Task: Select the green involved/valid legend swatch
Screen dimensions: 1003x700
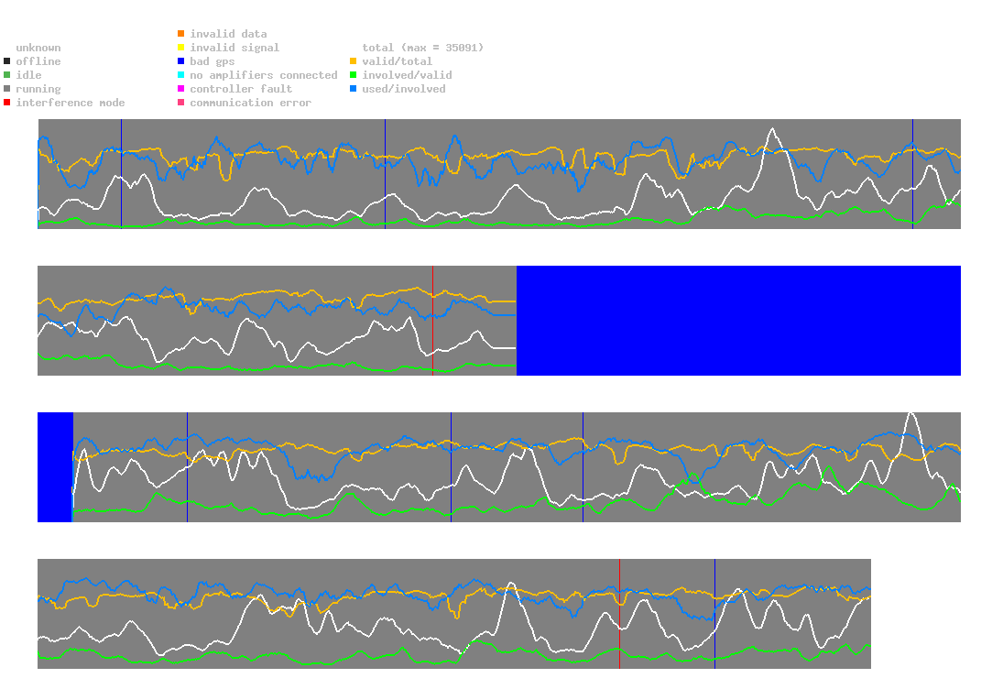Action: (x=353, y=75)
